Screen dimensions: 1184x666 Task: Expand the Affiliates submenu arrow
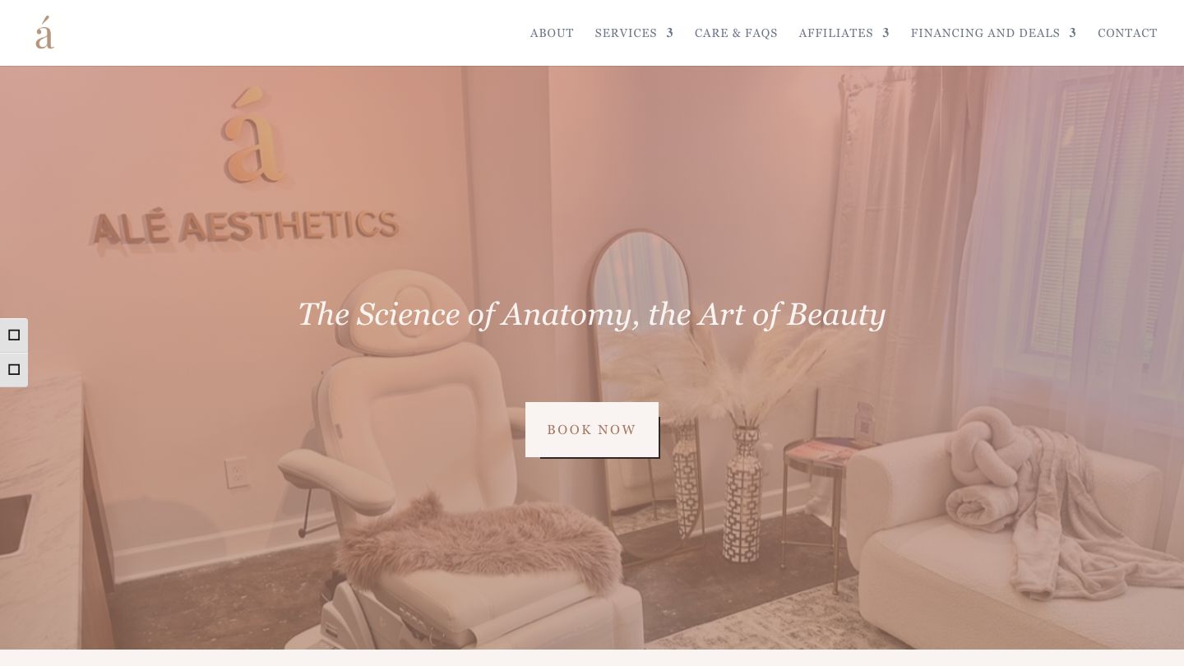886,33
